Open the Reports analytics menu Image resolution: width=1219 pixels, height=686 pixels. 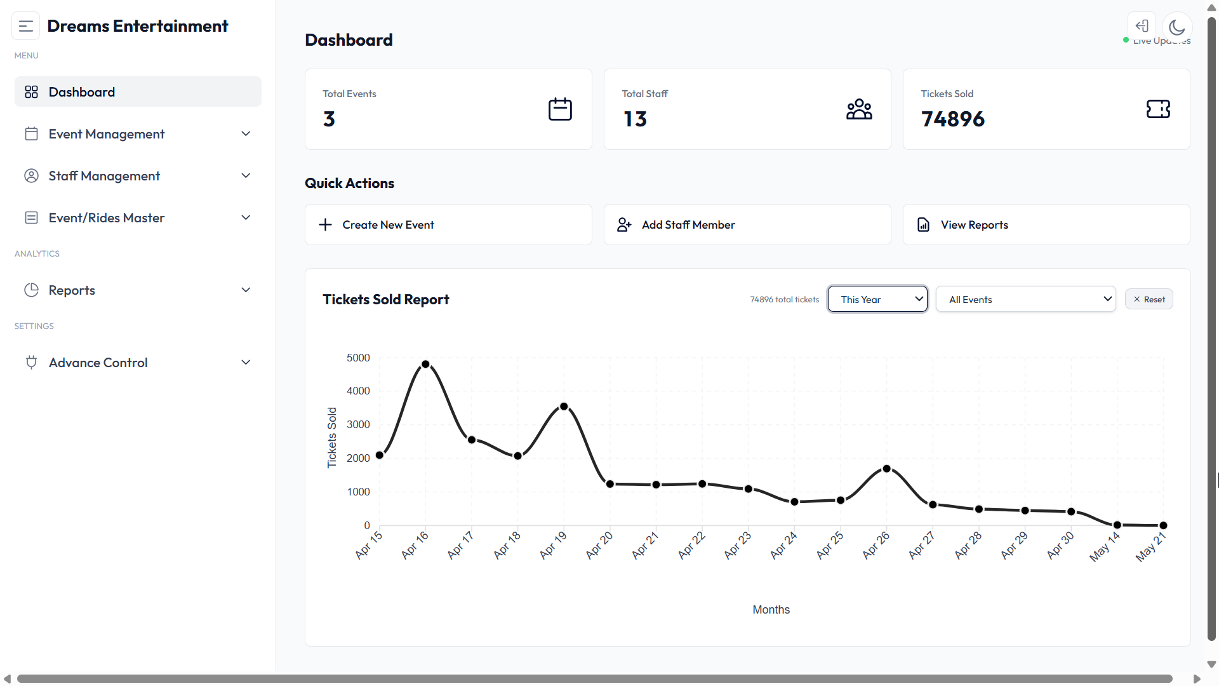138,290
